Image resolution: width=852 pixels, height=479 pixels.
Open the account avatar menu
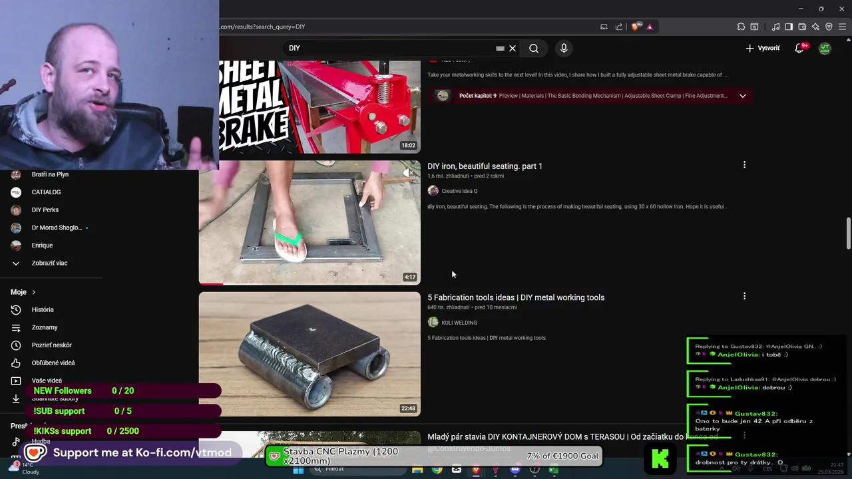825,48
